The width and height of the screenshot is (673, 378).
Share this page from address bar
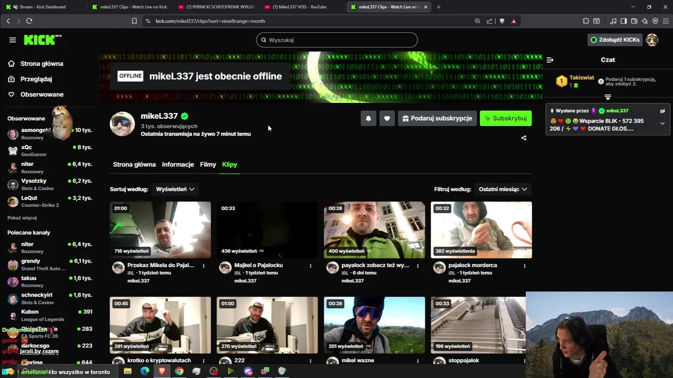point(490,21)
